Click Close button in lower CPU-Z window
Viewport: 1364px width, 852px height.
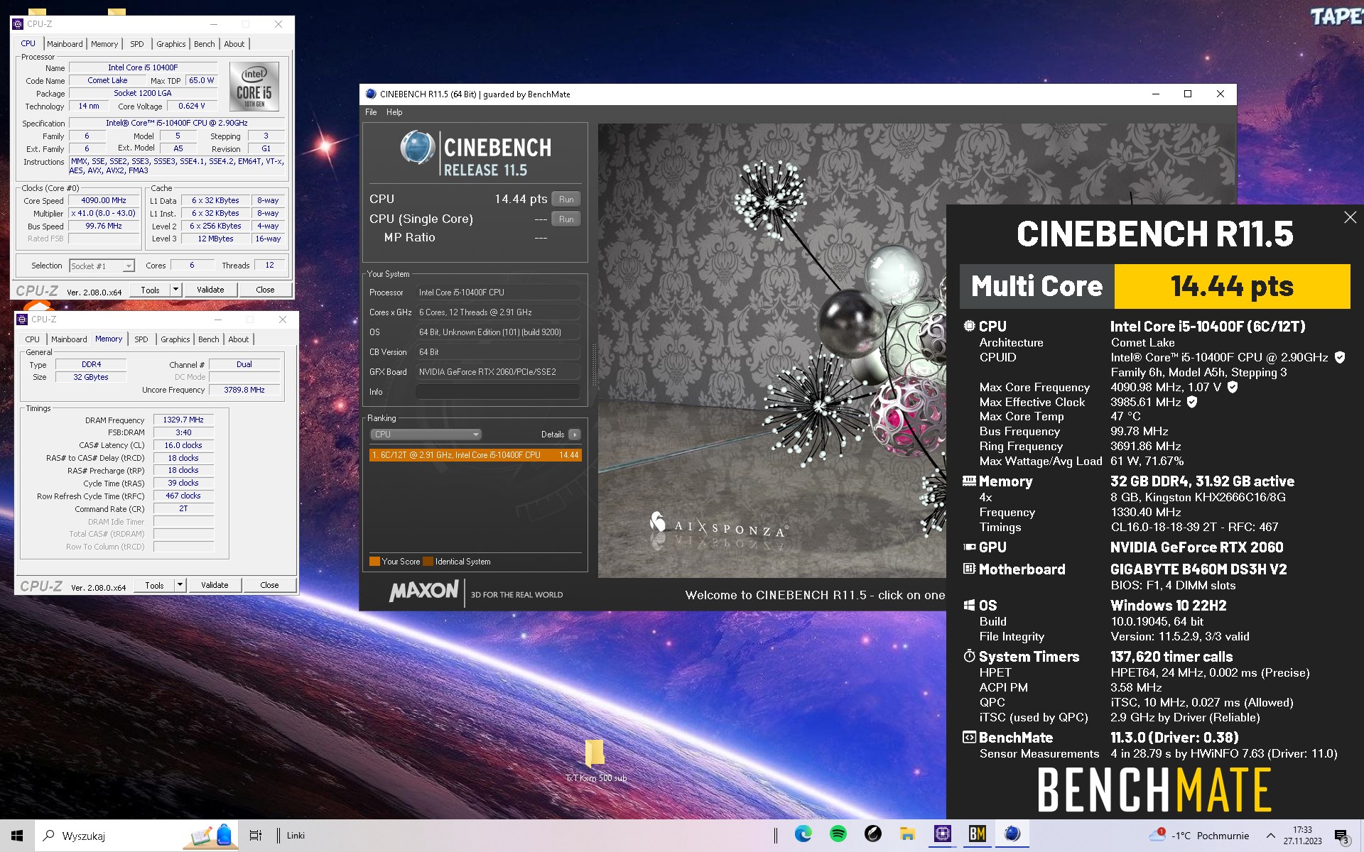point(269,585)
